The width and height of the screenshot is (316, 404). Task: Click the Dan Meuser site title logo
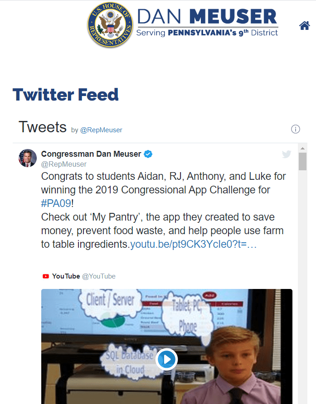pos(207,23)
